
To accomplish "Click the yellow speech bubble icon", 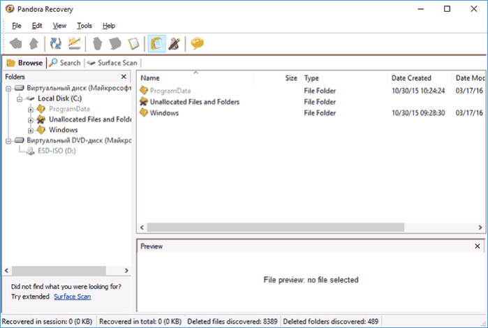I will pyautogui.click(x=197, y=43).
